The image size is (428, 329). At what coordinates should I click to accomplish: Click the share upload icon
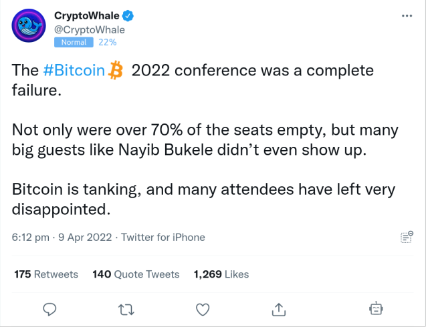[x=280, y=308]
